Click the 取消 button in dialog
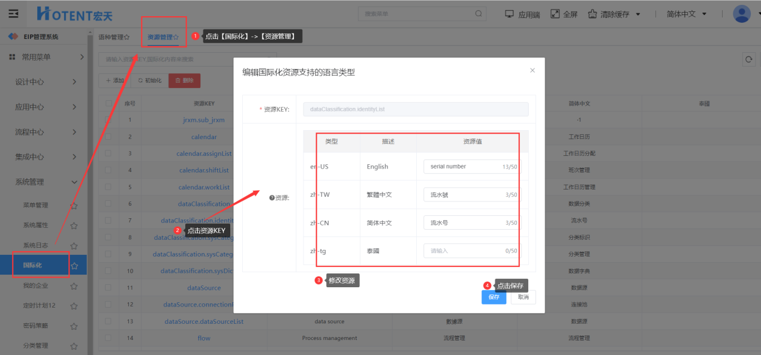The width and height of the screenshot is (761, 355). click(523, 297)
